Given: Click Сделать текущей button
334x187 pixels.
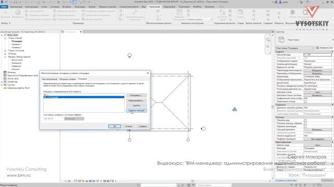Looking at the screenshot, I should pyautogui.click(x=136, y=111).
